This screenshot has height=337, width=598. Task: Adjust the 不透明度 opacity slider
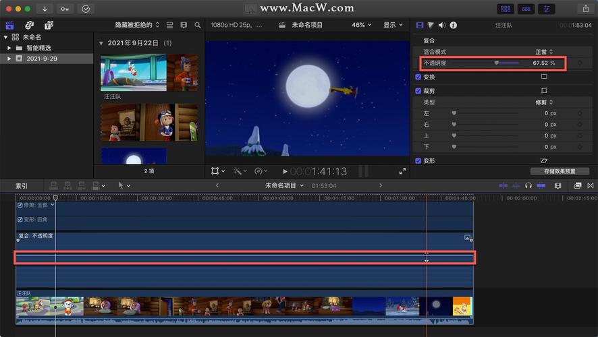(x=497, y=63)
